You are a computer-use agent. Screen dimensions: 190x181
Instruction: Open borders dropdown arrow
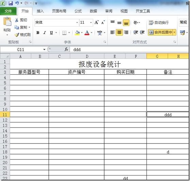click(x=69, y=33)
